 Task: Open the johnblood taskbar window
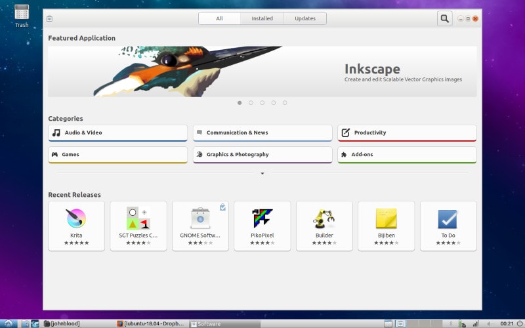point(62,323)
